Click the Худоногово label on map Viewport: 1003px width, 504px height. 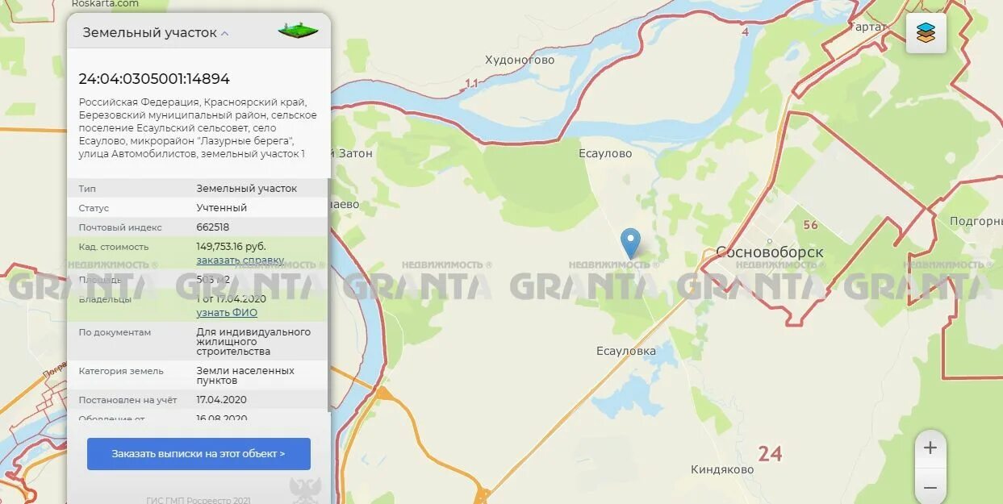[x=520, y=60]
